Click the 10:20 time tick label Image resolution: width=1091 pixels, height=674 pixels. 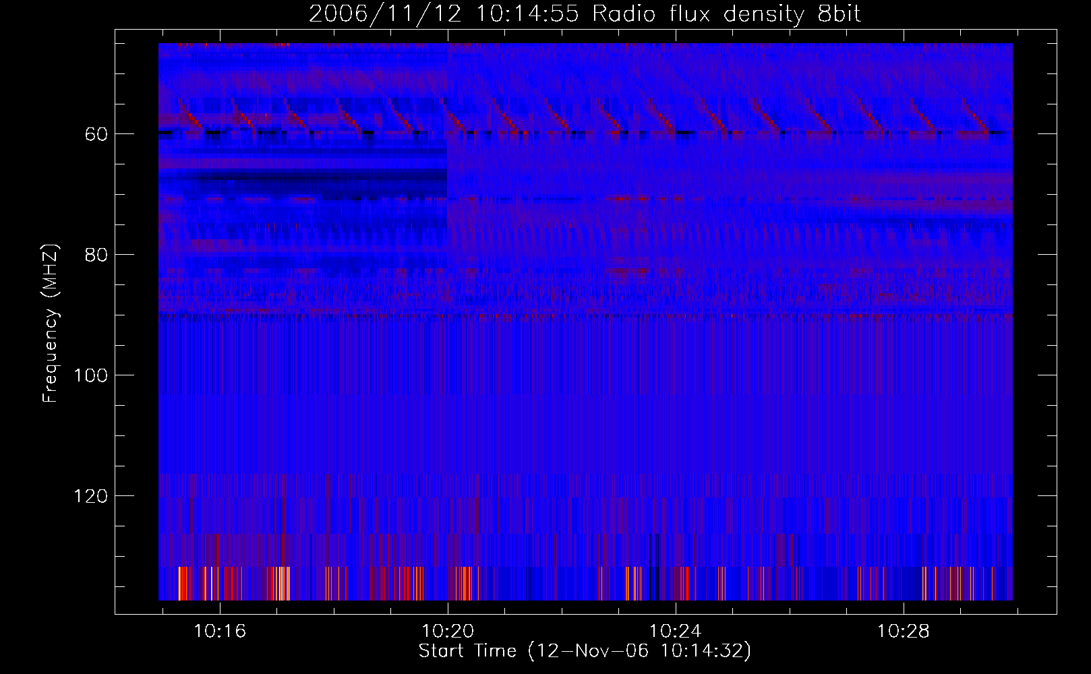(x=448, y=632)
